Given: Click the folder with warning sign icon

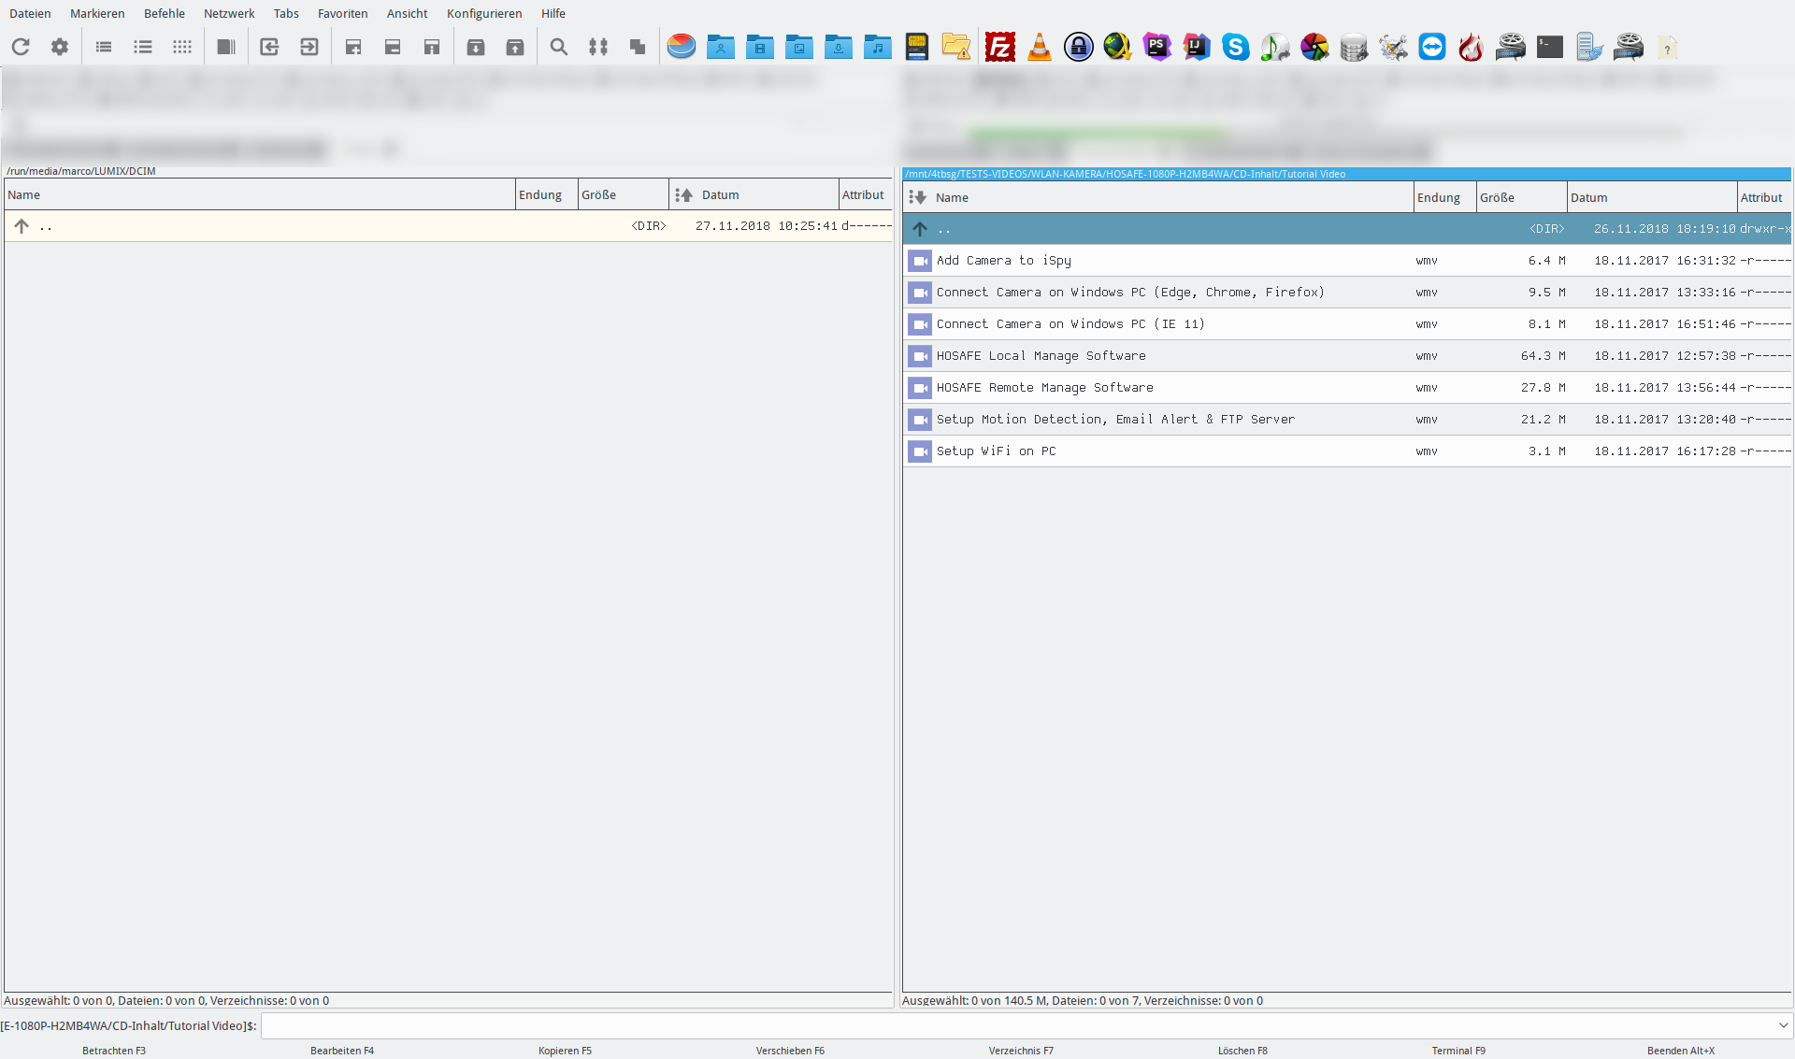Looking at the screenshot, I should [956, 47].
